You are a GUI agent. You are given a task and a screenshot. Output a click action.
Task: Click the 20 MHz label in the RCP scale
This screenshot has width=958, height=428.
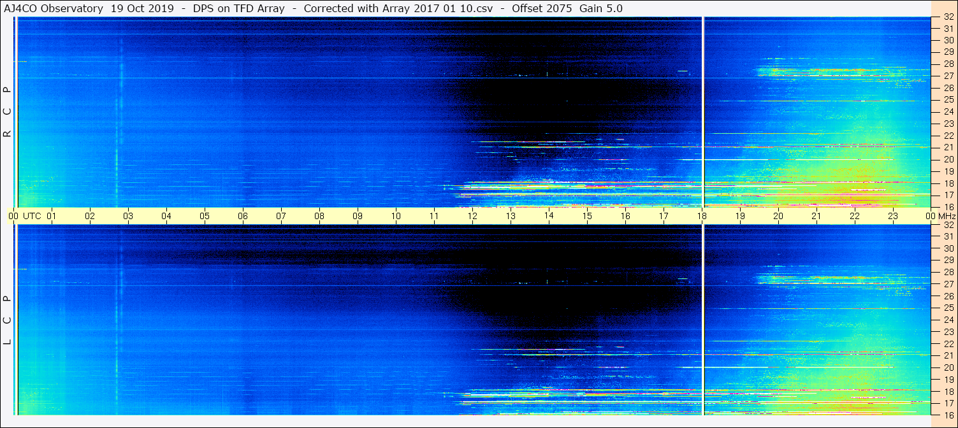point(948,159)
